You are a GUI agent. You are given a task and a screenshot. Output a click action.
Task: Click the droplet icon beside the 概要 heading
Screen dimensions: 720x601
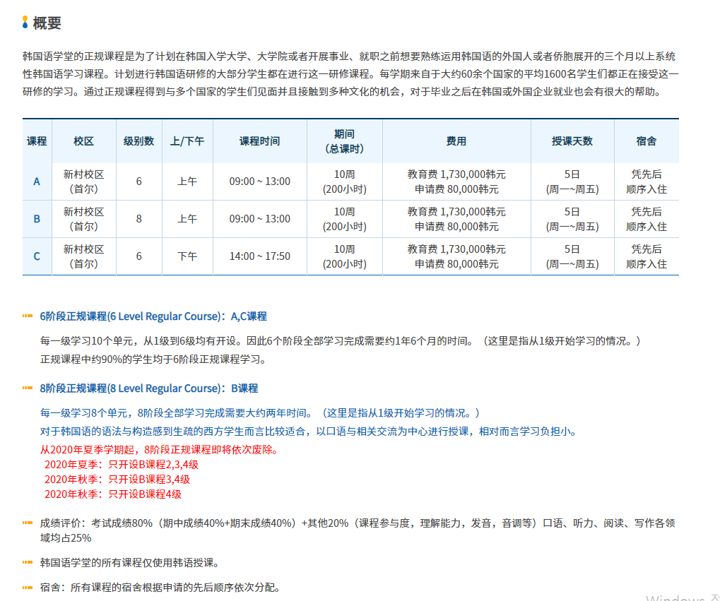click(26, 23)
